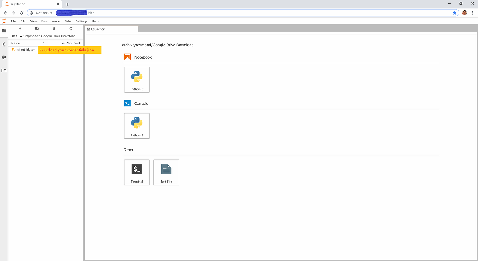This screenshot has width=478, height=261.
Task: Open the file browser panel in sidebar
Action: click(x=4, y=31)
